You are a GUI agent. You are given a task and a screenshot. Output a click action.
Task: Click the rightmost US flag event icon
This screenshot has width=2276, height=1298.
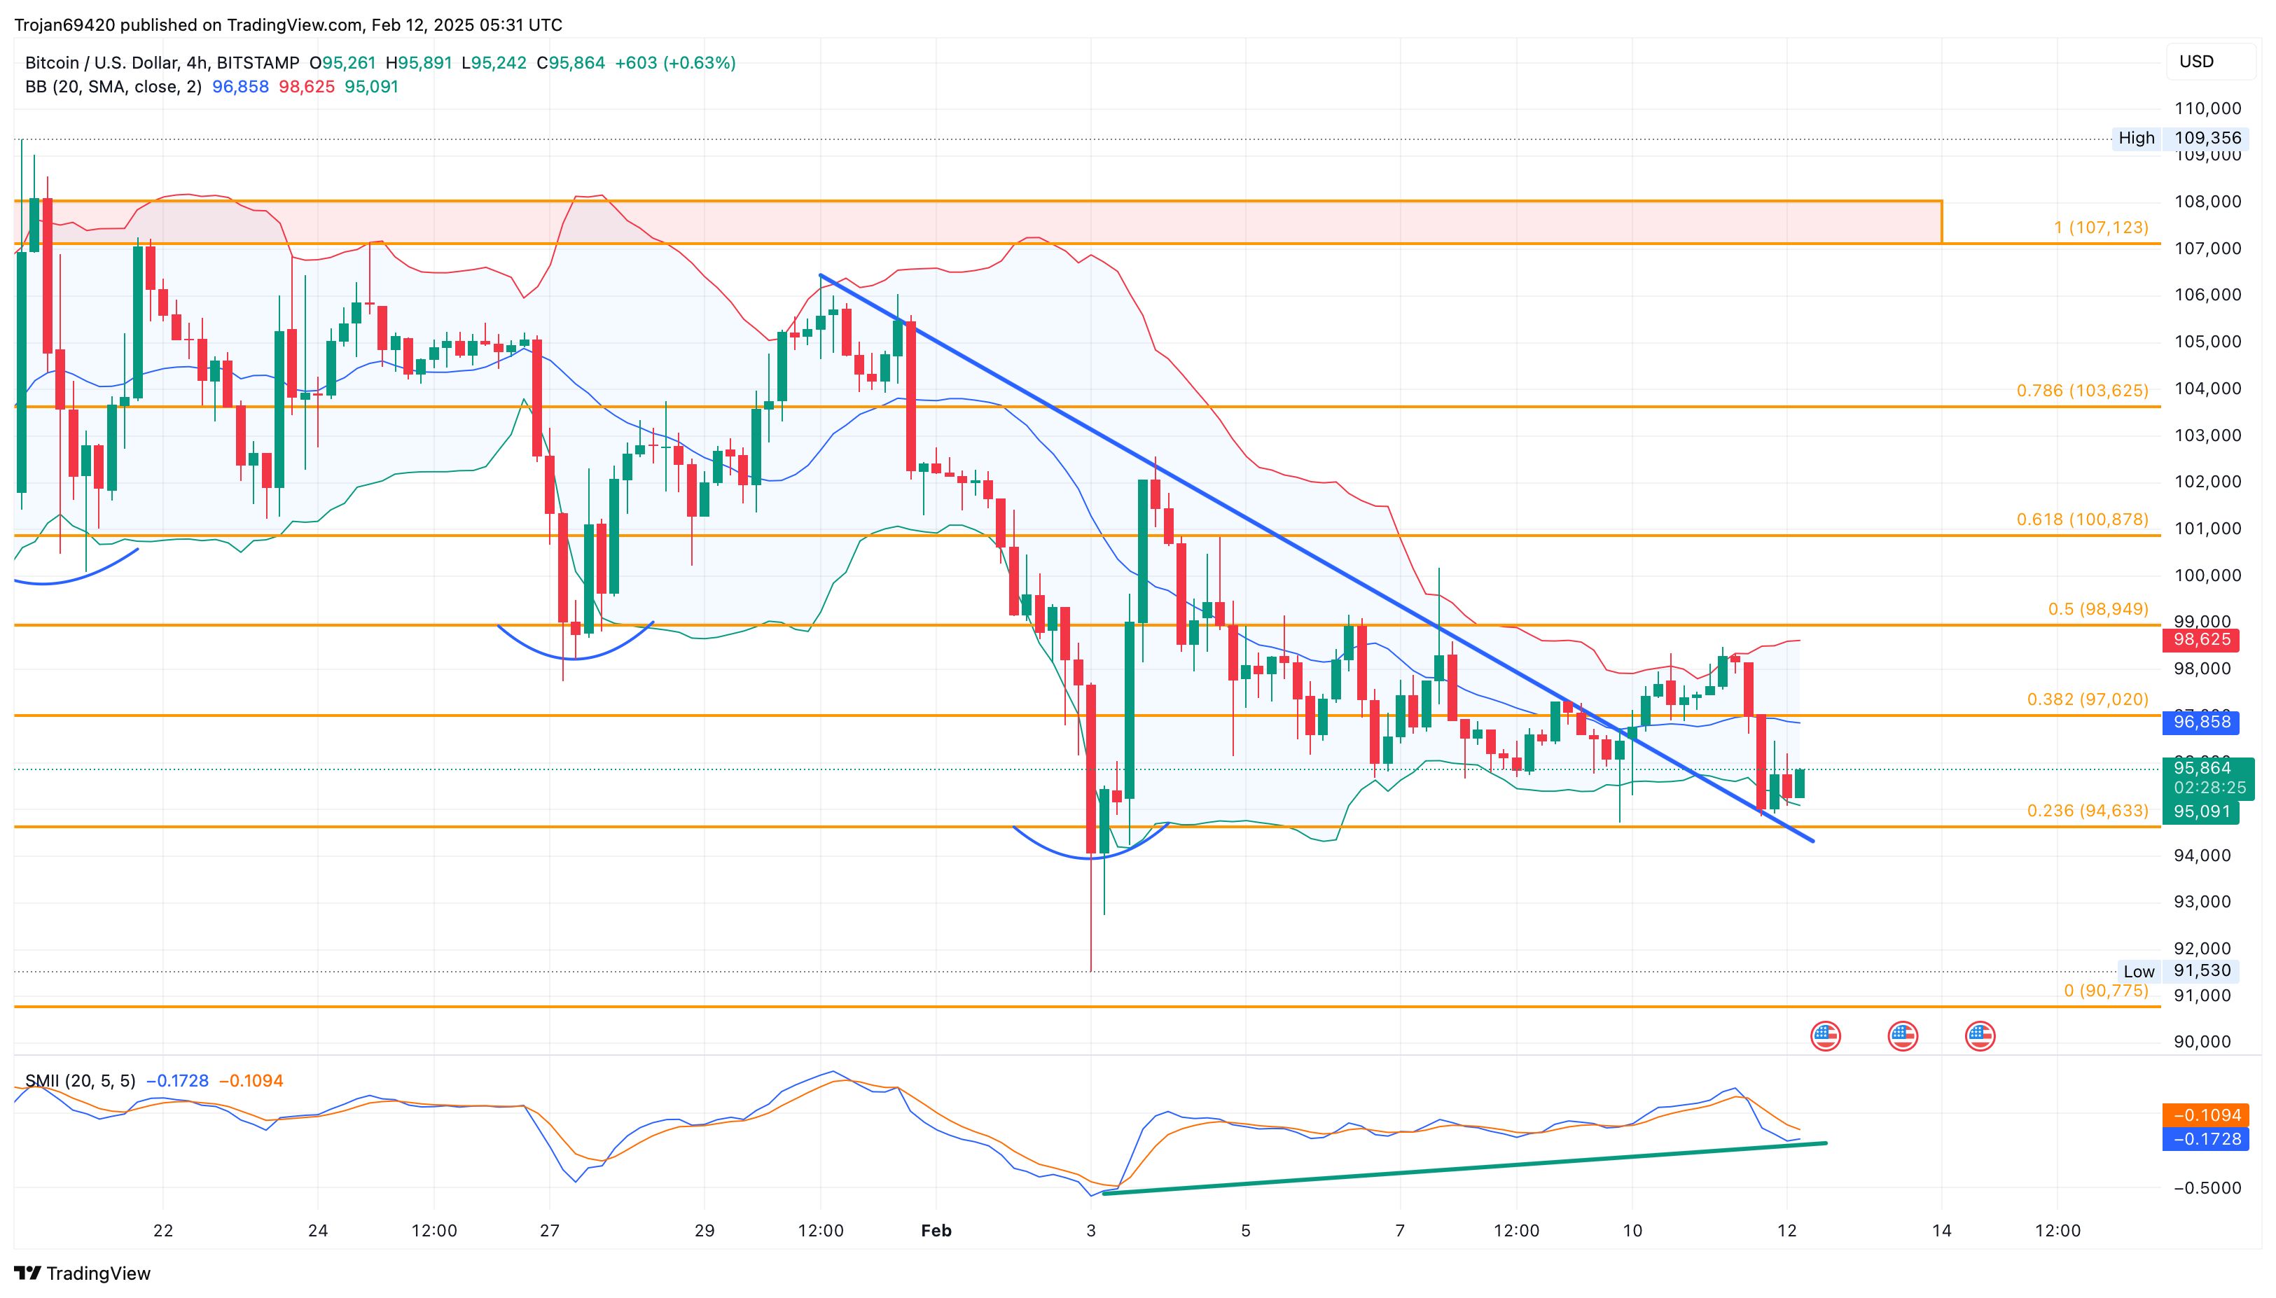tap(1980, 1036)
